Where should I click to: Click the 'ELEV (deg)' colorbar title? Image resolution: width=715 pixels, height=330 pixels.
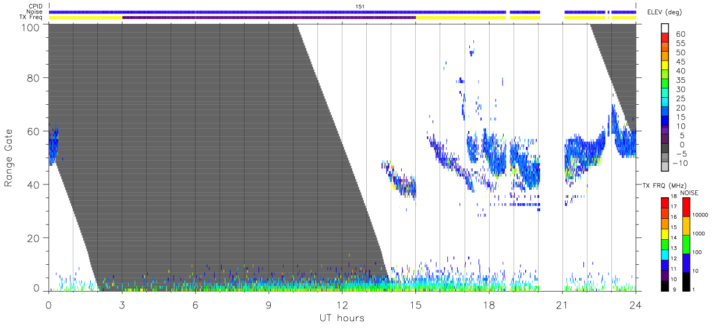pos(665,12)
